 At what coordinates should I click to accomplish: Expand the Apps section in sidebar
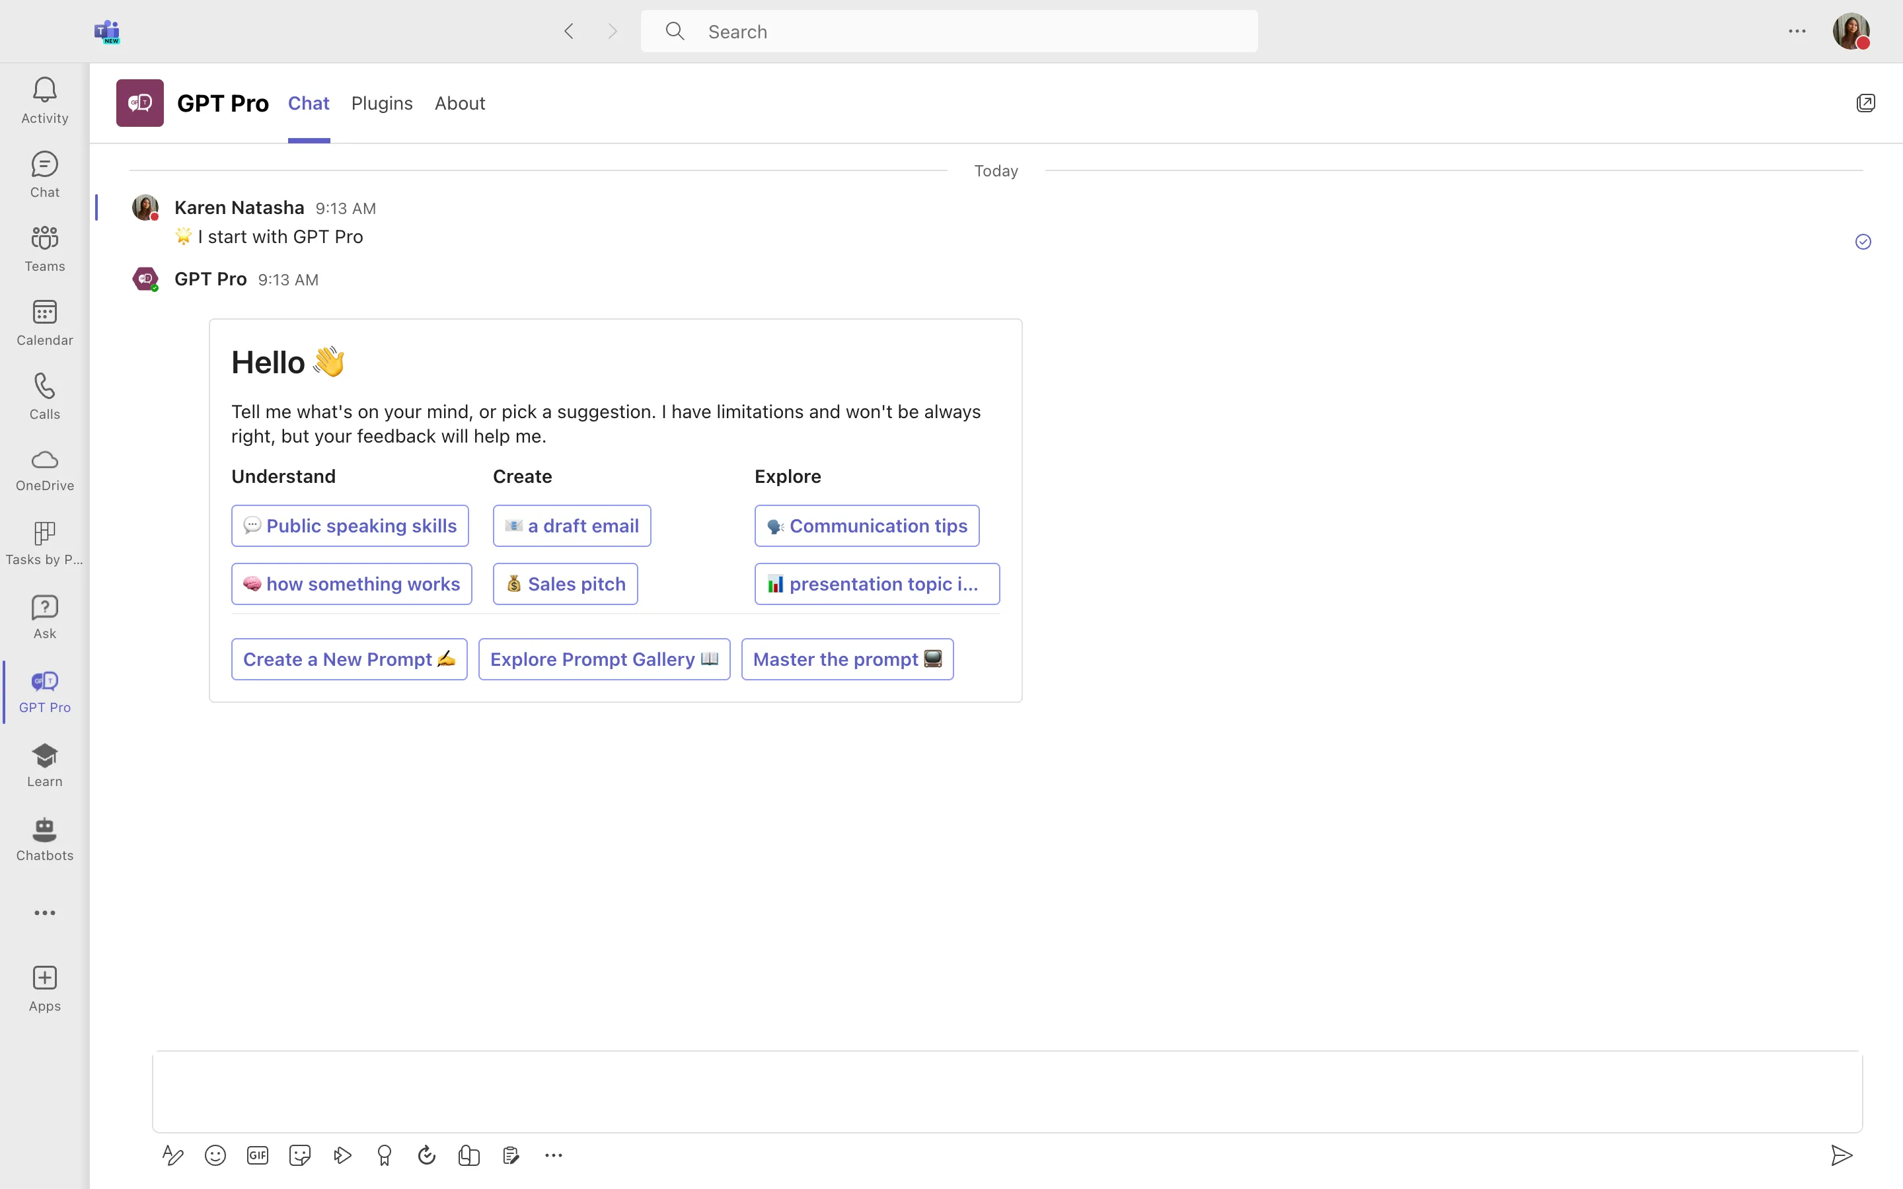pyautogui.click(x=45, y=988)
